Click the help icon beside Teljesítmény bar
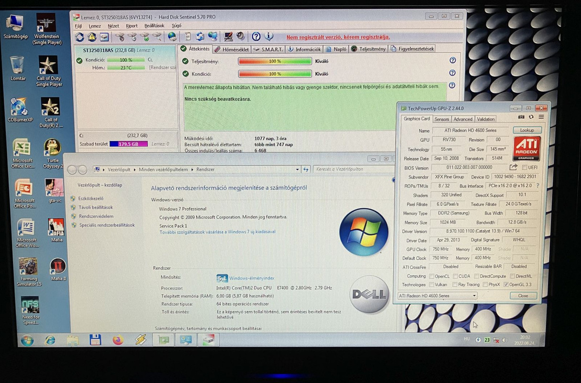This screenshot has height=383, width=581. 452,60
